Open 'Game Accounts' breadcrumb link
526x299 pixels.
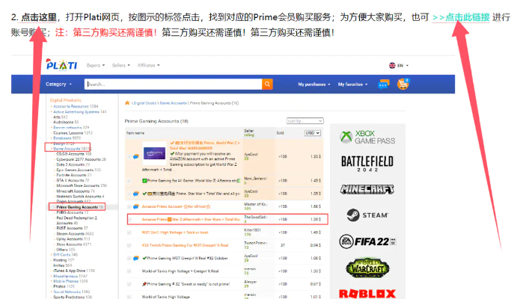click(173, 103)
